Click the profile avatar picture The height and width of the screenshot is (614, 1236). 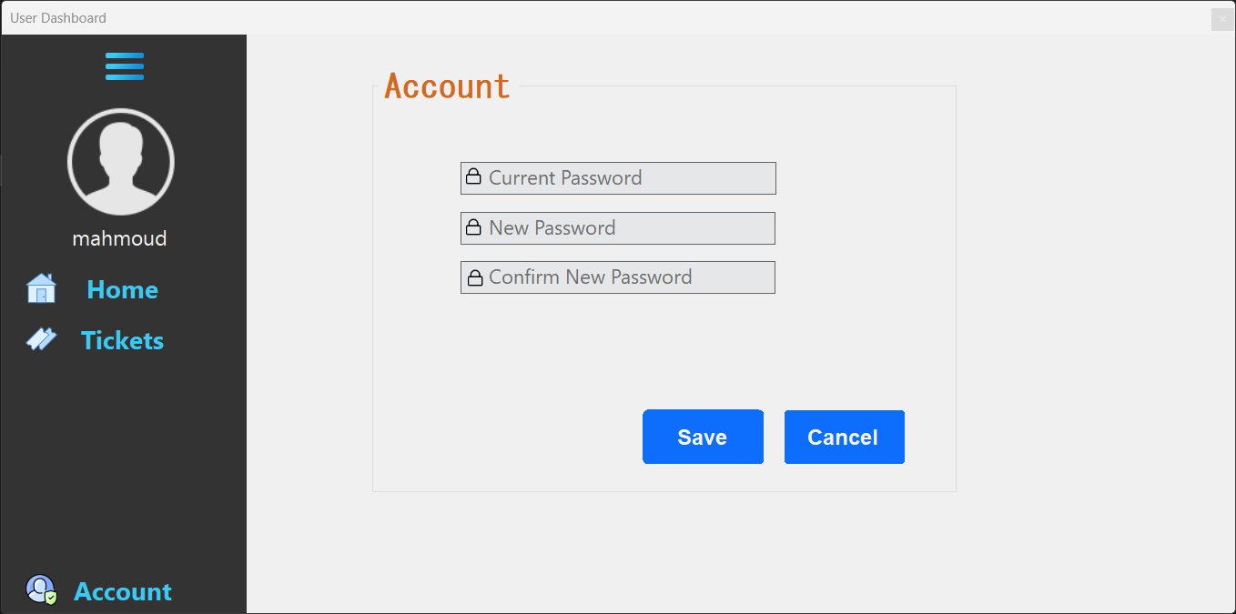120,161
